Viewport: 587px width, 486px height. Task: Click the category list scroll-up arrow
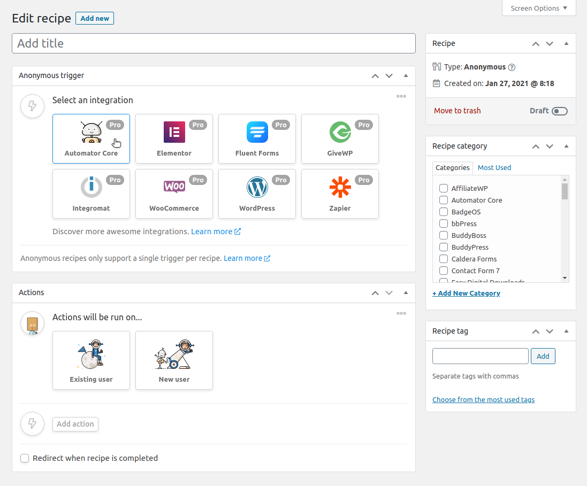565,180
